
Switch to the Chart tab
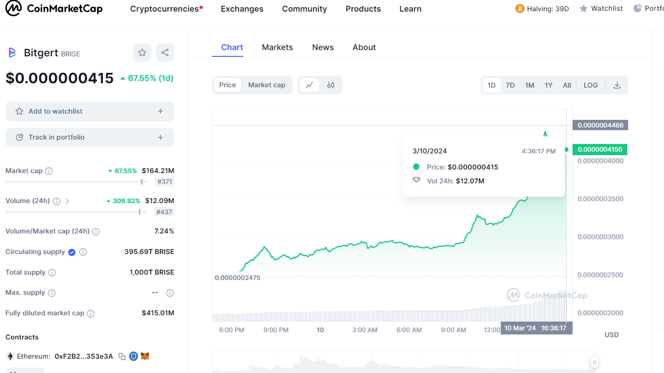pos(232,47)
